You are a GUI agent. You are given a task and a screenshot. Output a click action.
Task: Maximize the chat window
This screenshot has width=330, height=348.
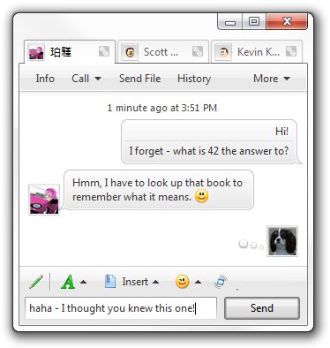coord(254,21)
